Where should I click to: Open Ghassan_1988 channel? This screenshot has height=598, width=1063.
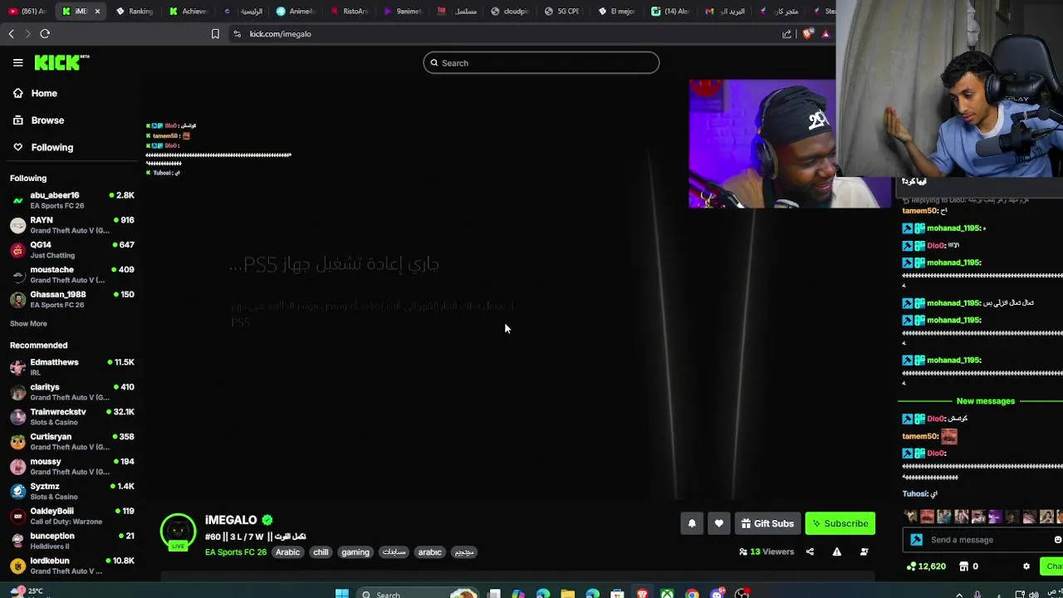point(71,299)
